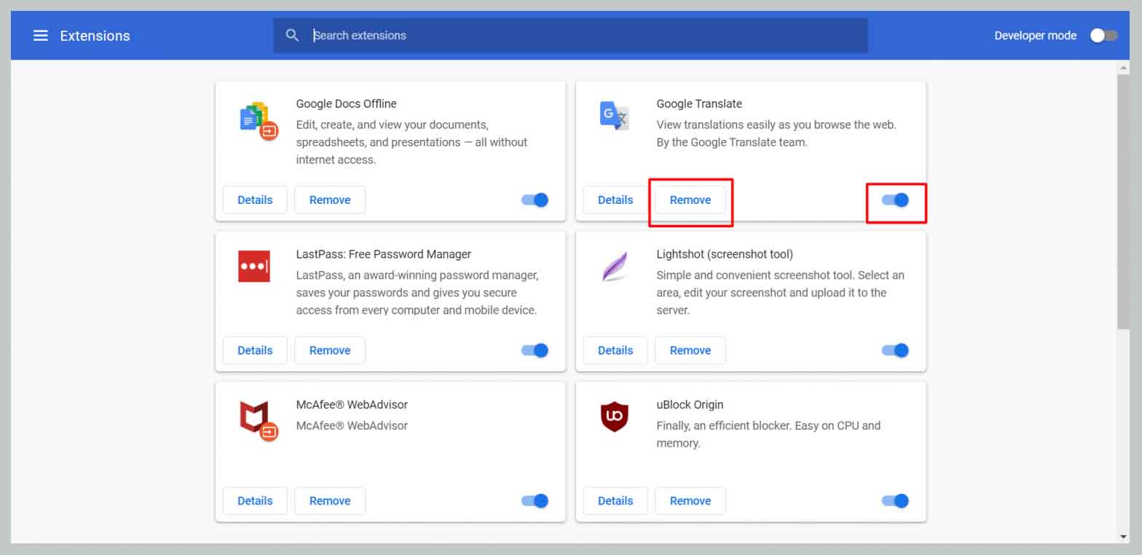Remove the Google Docs Offline extension
The width and height of the screenshot is (1142, 555).
click(x=330, y=200)
